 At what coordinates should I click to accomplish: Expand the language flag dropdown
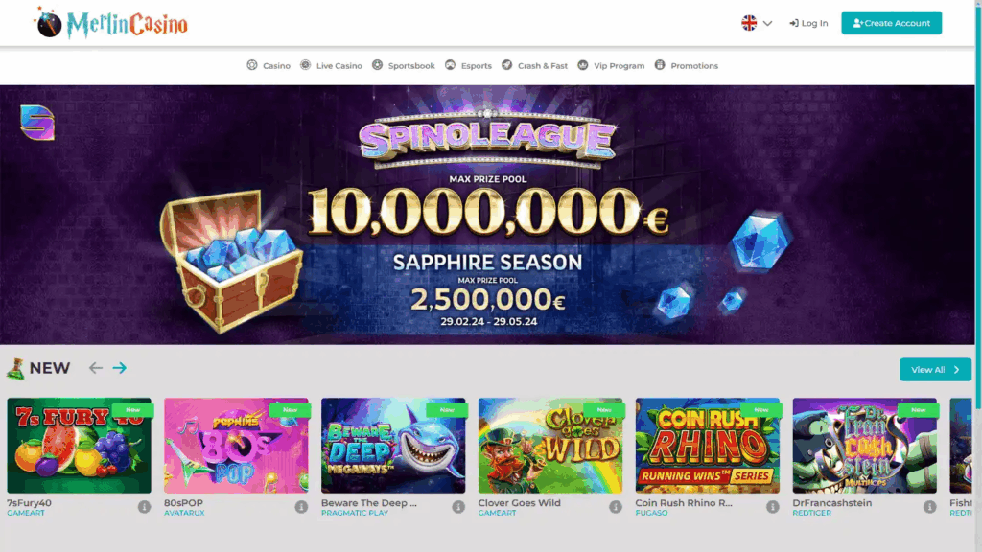click(x=767, y=23)
